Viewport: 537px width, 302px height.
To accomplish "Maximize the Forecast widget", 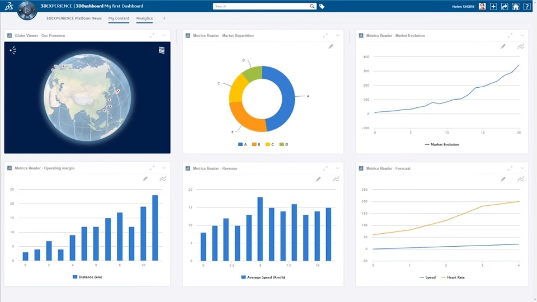I will [510, 168].
